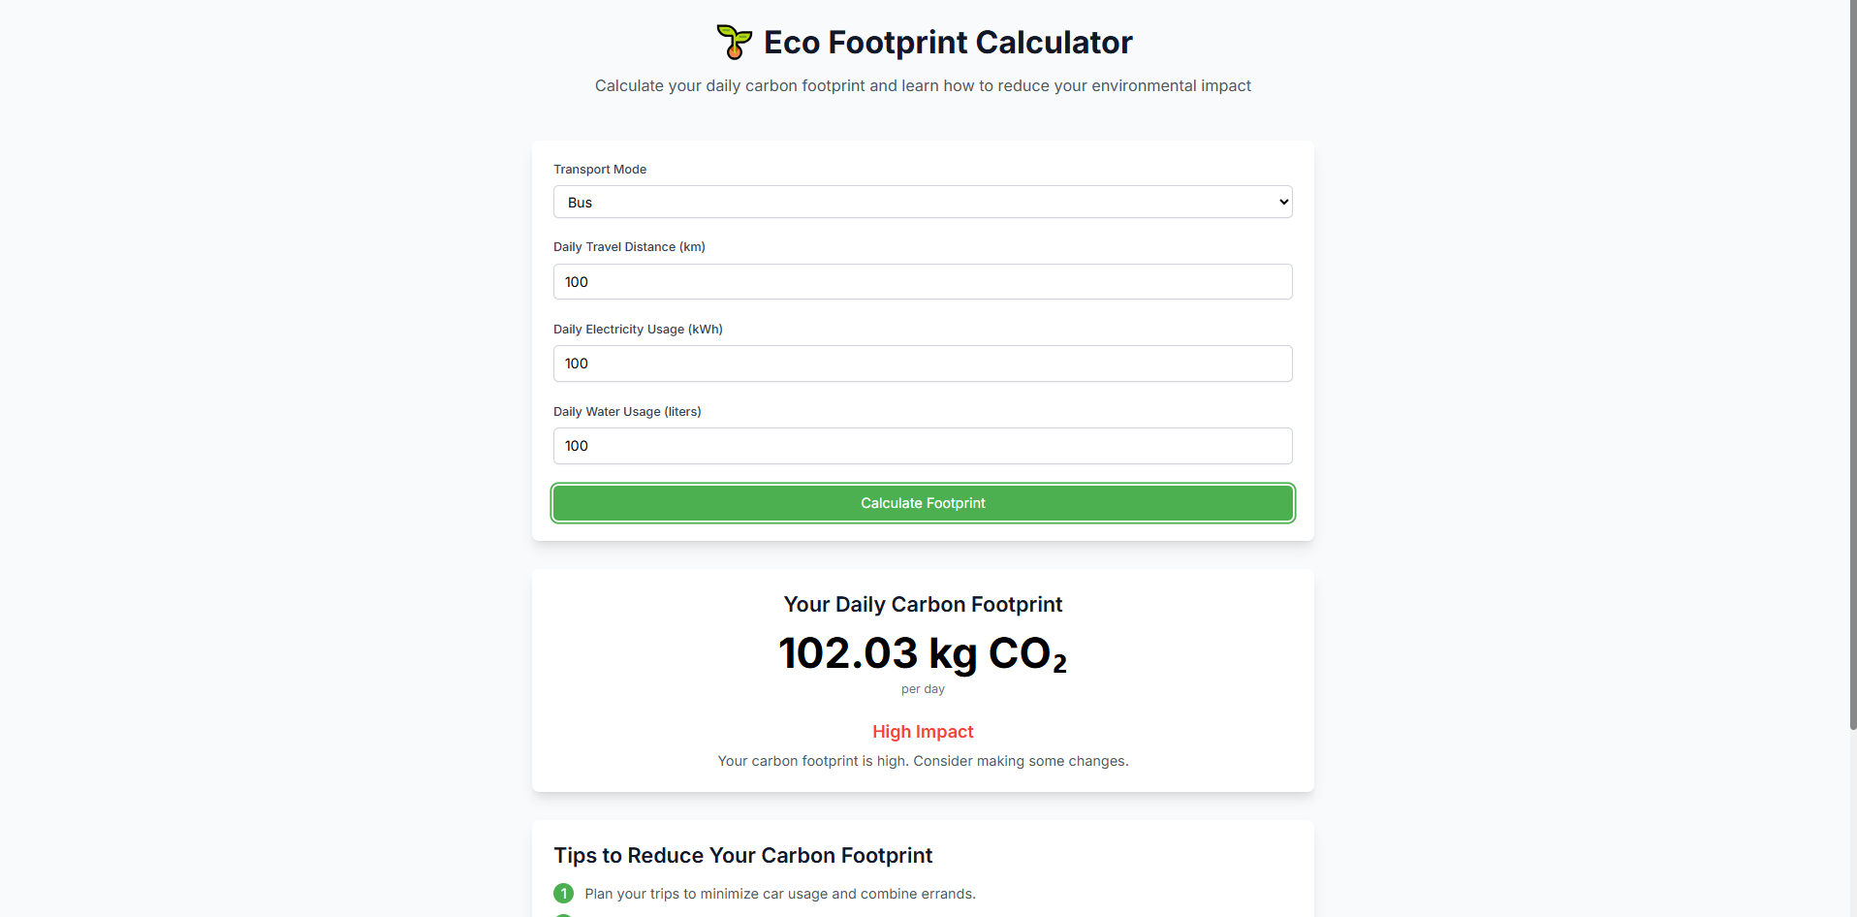Click the 102.03 kg CO₂ result value
Viewport: 1857px width, 917px height.
point(923,653)
